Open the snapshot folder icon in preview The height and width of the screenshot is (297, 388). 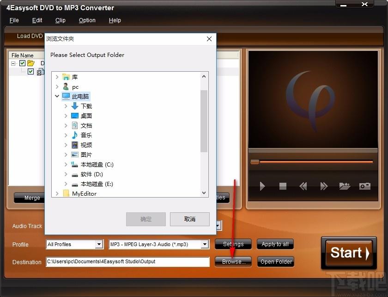345,186
